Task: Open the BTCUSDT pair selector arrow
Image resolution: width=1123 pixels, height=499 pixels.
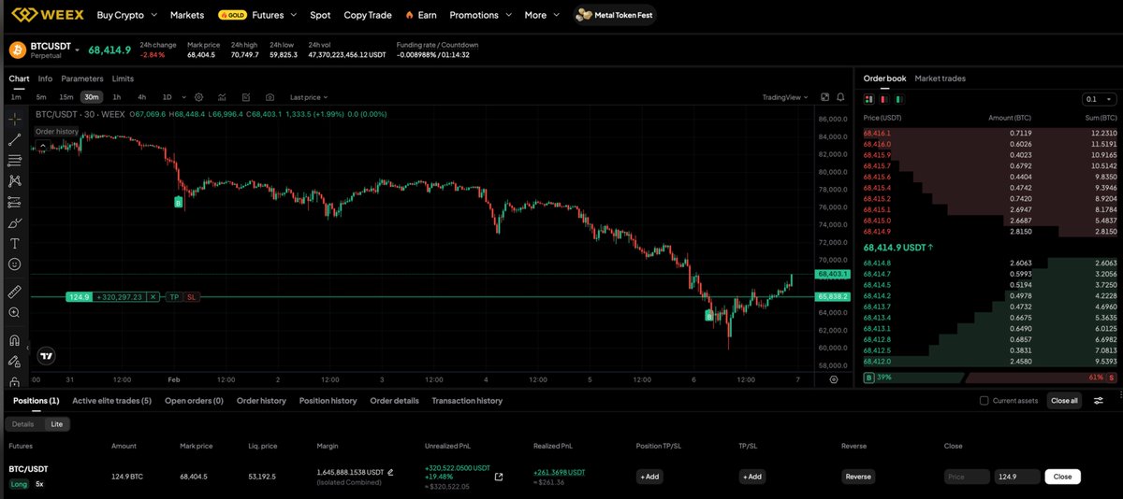Action: 78,50
